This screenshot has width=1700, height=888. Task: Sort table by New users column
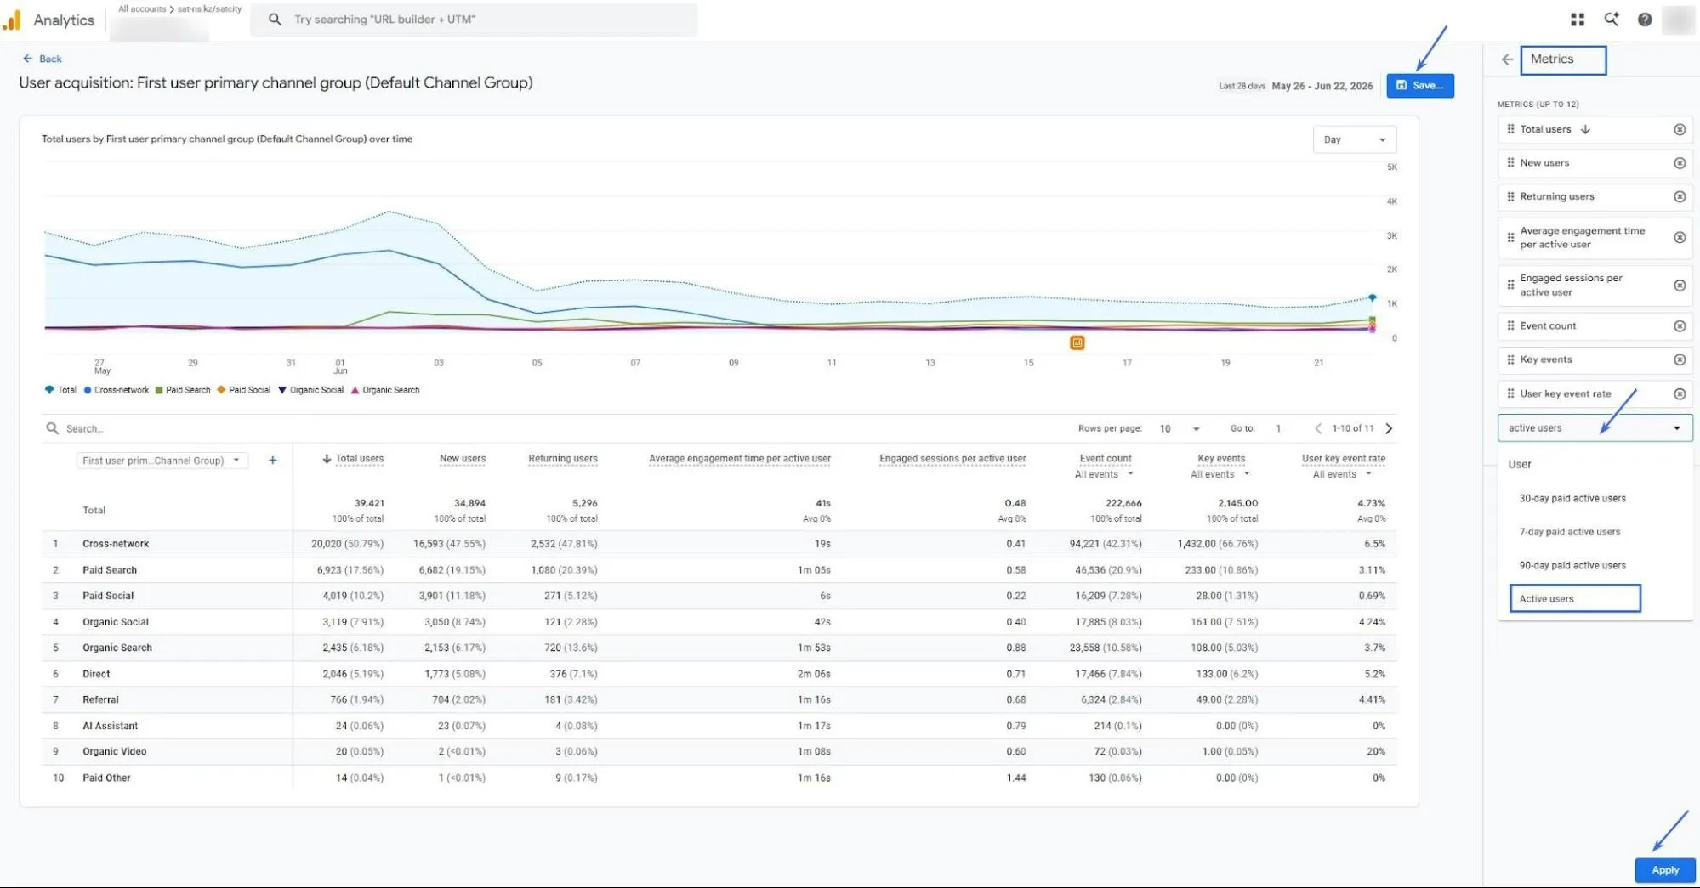[463, 459]
